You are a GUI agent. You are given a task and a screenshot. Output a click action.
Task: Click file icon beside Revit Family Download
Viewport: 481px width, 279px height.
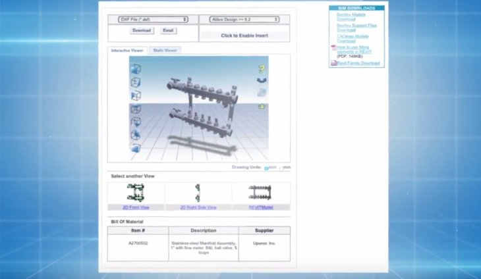click(x=334, y=63)
